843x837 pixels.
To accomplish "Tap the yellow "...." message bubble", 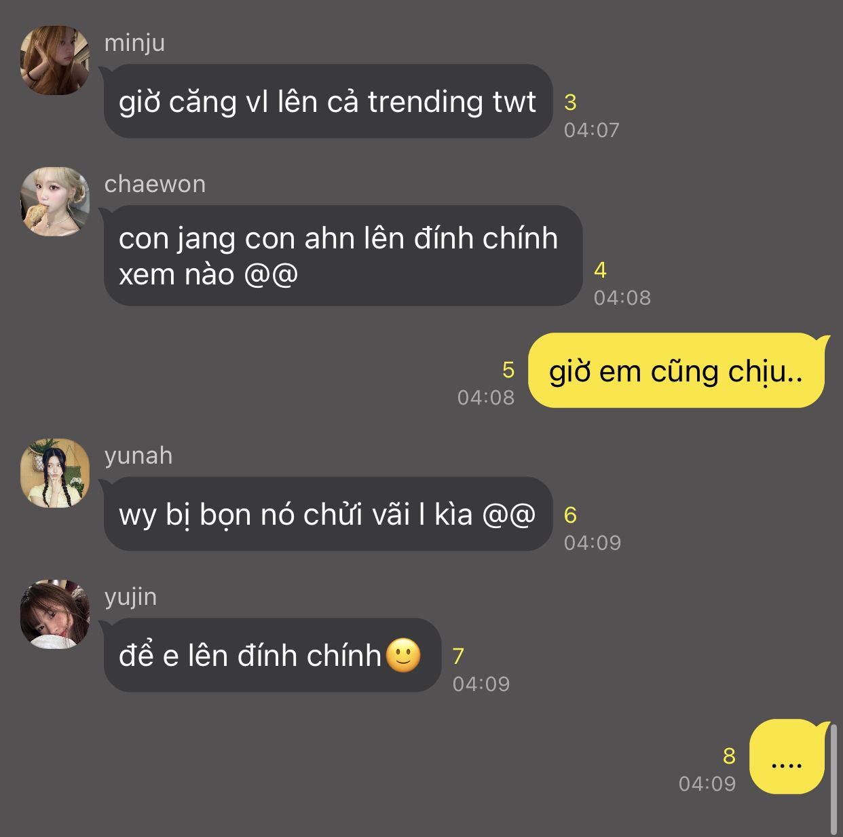I will 787,756.
